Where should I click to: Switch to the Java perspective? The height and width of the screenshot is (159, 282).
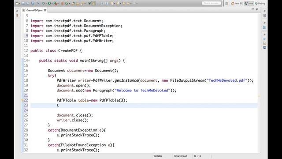(x=249, y=4)
